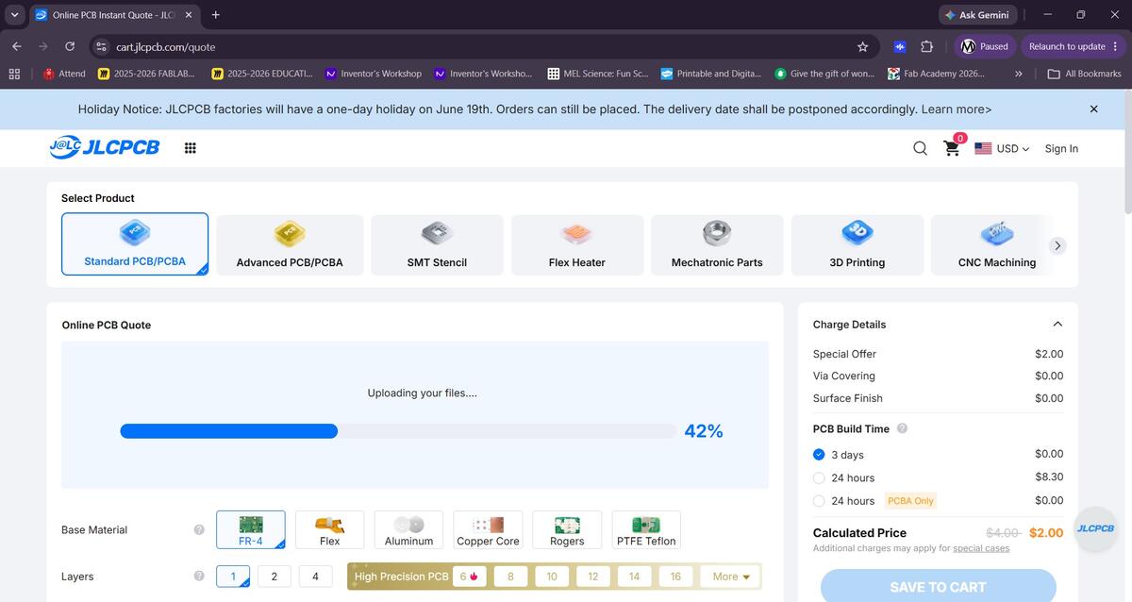Show more bookmarks with double chevron
The width and height of the screenshot is (1132, 602).
pos(1018,74)
